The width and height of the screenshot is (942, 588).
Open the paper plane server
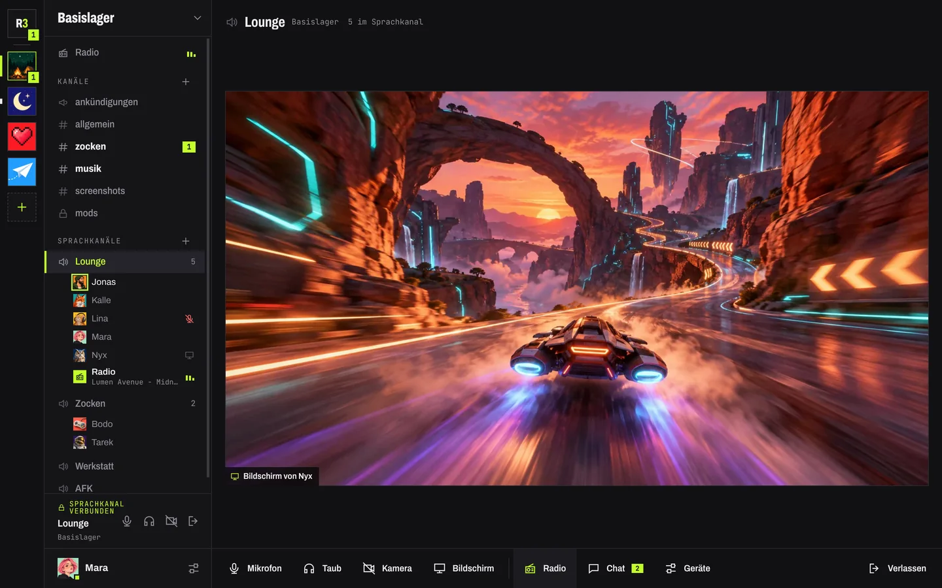click(22, 172)
